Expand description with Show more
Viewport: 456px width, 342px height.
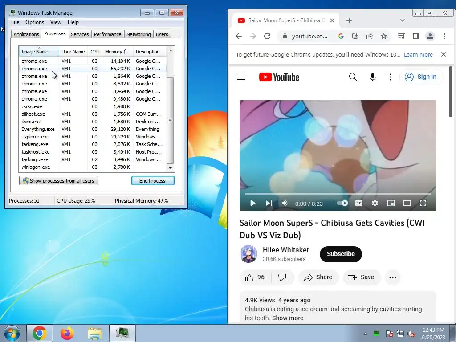pyautogui.click(x=288, y=318)
